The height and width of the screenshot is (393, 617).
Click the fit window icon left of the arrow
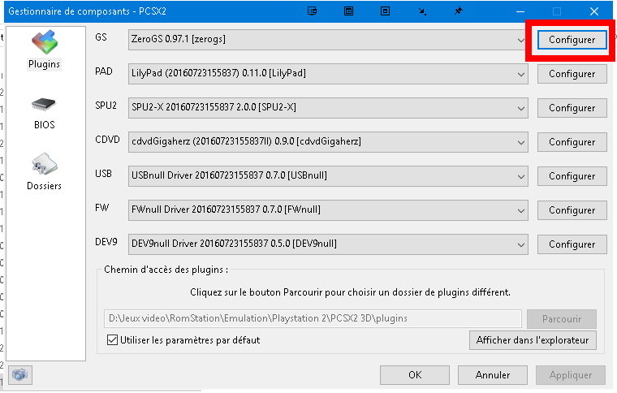click(386, 11)
